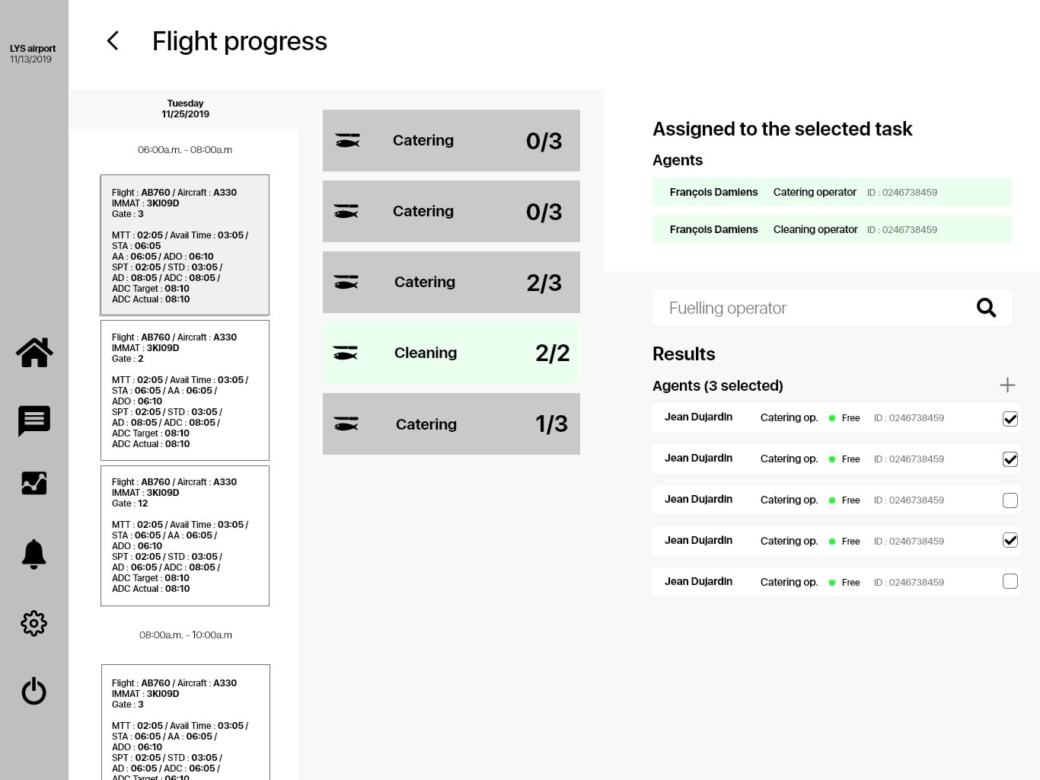Check the third Jean Dujardin agent checkbox

pos(1010,500)
